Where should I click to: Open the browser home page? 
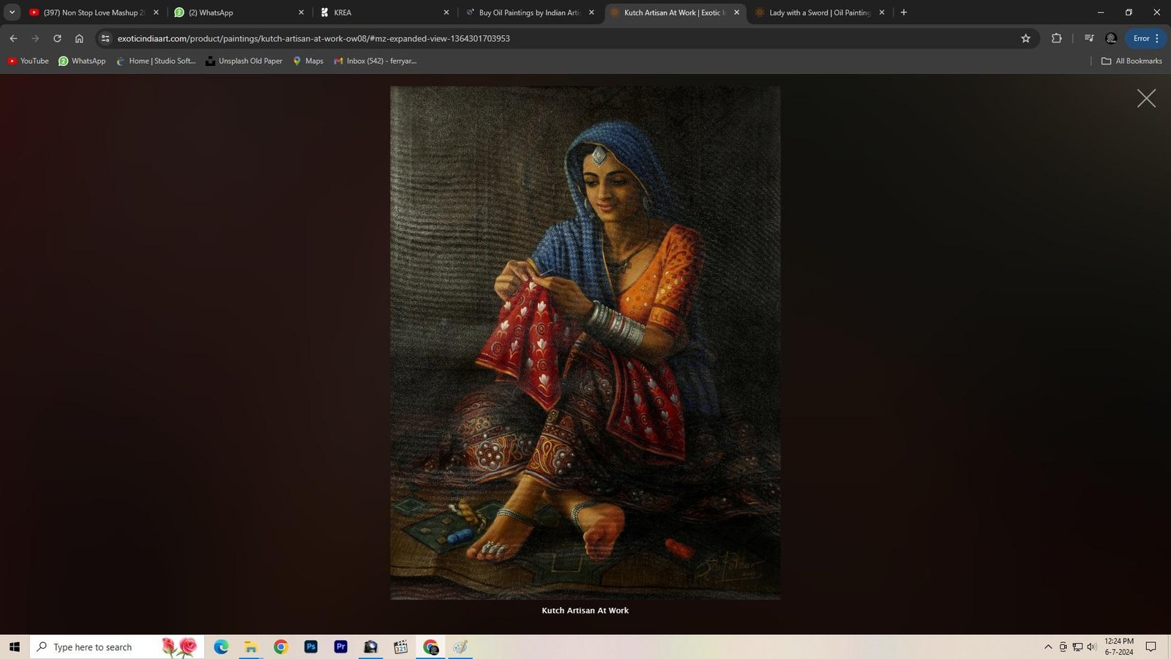[x=79, y=38]
